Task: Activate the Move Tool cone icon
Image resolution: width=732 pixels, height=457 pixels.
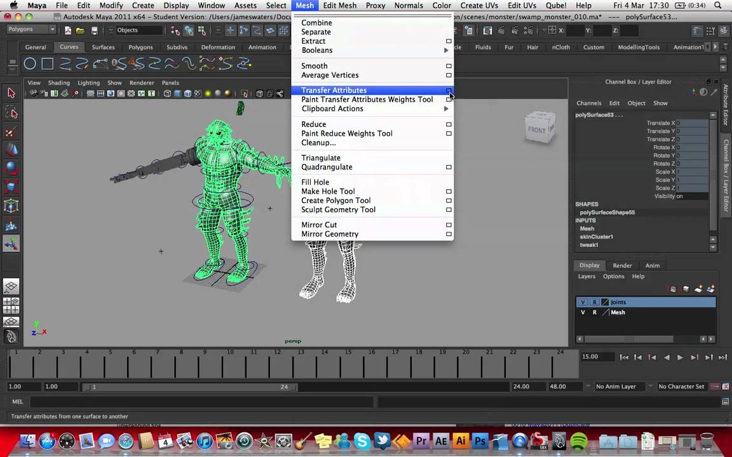Action: [x=11, y=149]
